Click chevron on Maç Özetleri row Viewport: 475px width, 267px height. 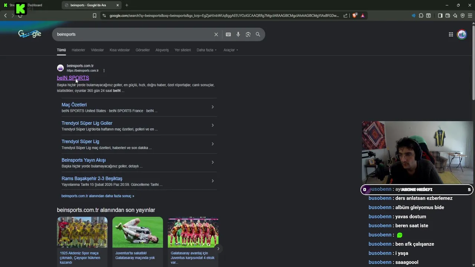click(x=213, y=107)
